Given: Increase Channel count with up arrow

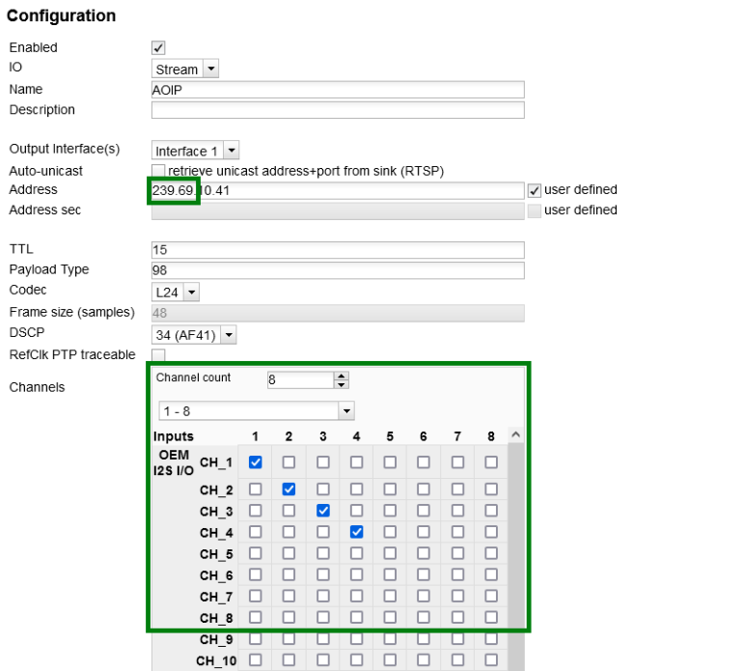Looking at the screenshot, I should [x=342, y=376].
